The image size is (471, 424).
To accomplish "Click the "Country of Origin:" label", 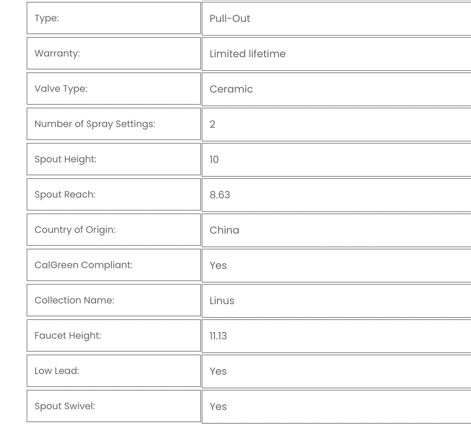I will [75, 230].
